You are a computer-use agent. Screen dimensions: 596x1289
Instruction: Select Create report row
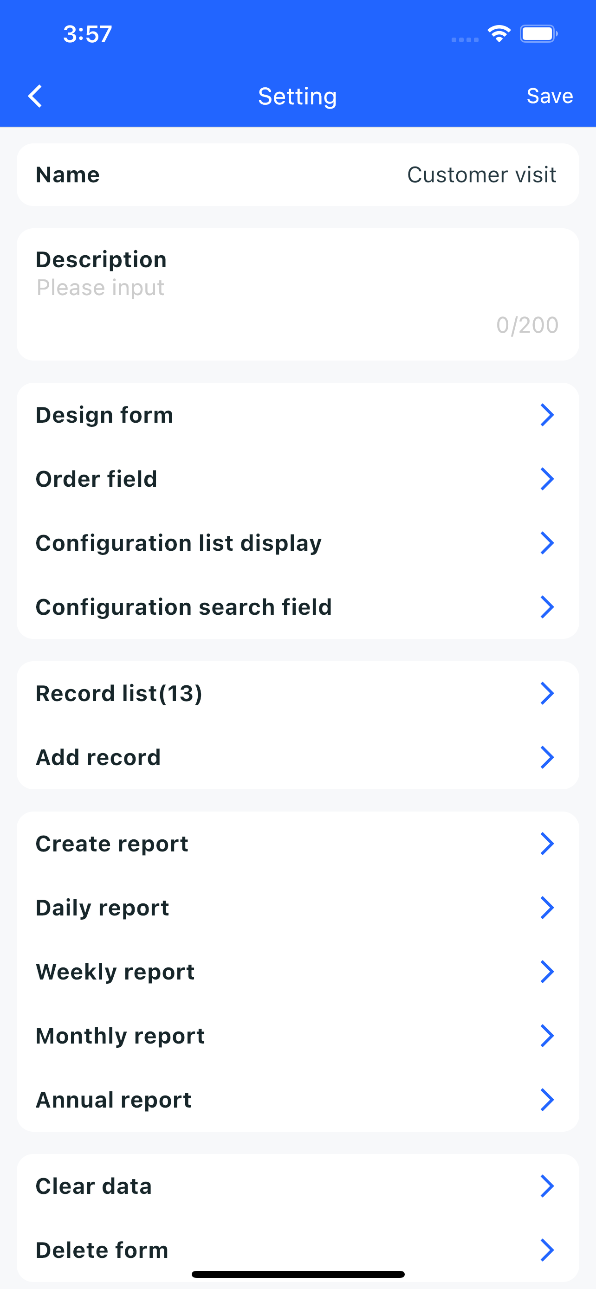coord(298,844)
